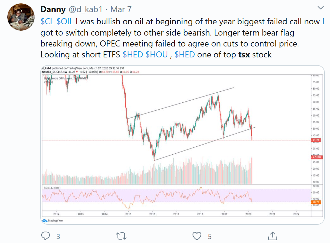Screen dimensions: 330x243
Task: Open the Mar 7 timestamp link
Action: click(121, 9)
